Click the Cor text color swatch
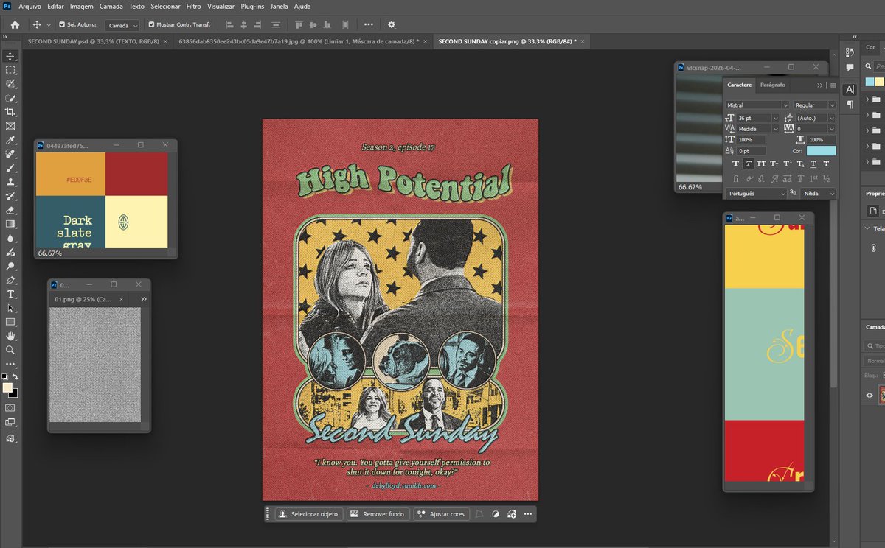 click(x=820, y=151)
